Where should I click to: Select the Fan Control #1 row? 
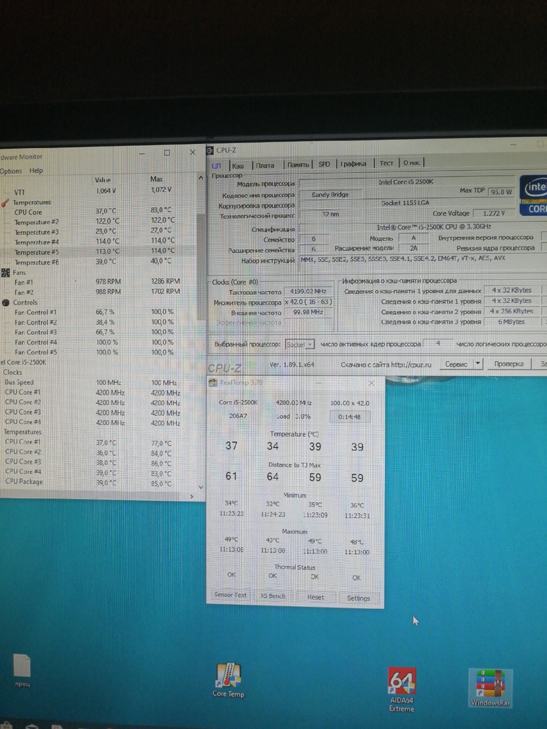click(x=98, y=312)
